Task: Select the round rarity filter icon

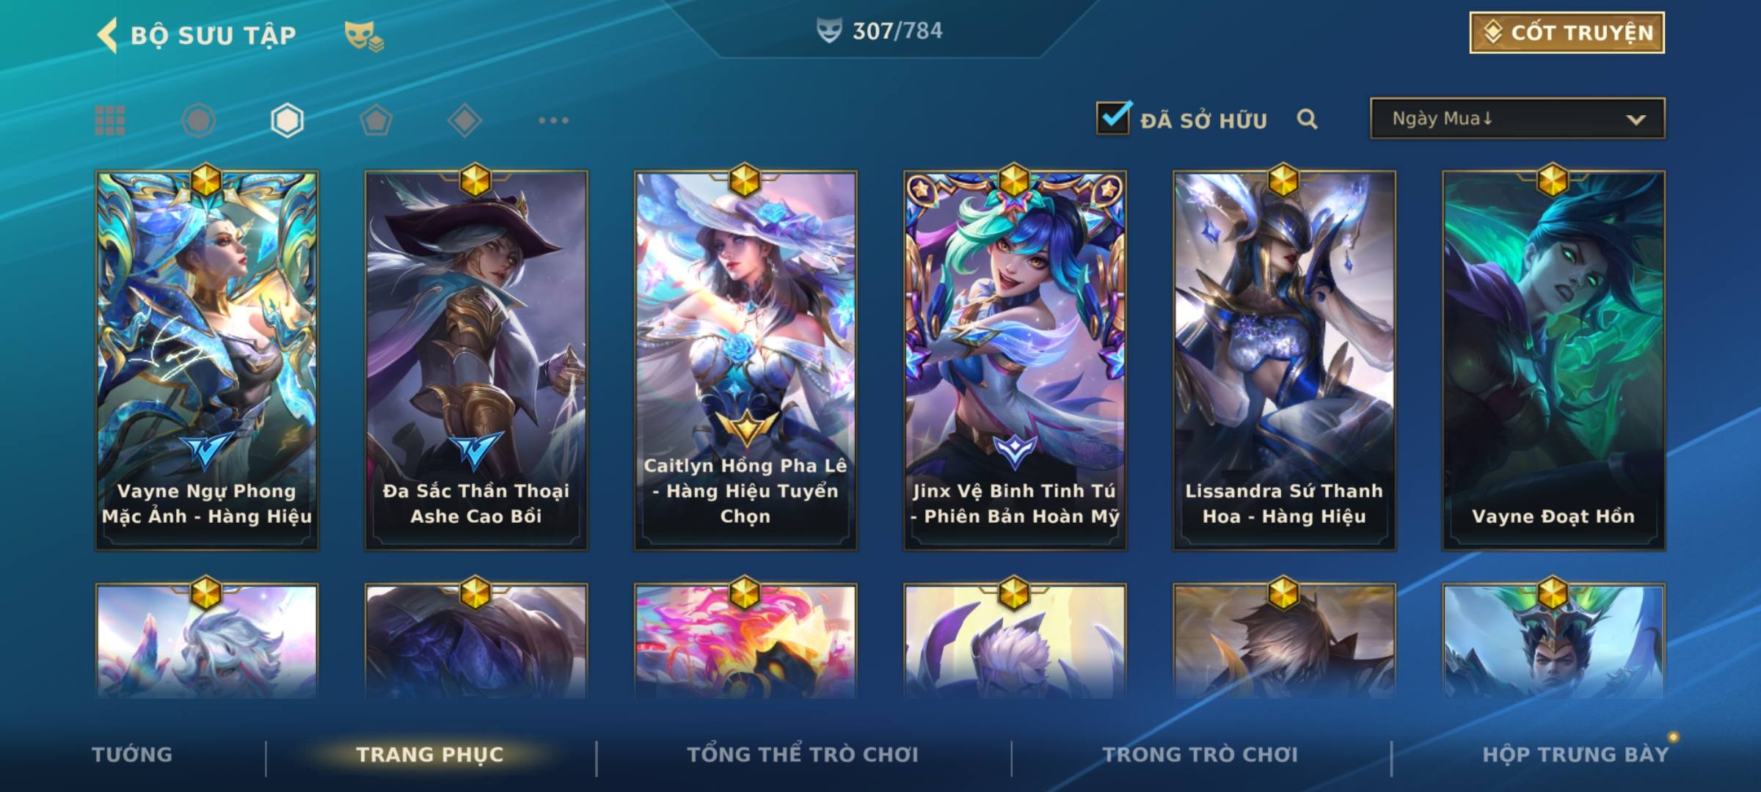Action: click(199, 120)
